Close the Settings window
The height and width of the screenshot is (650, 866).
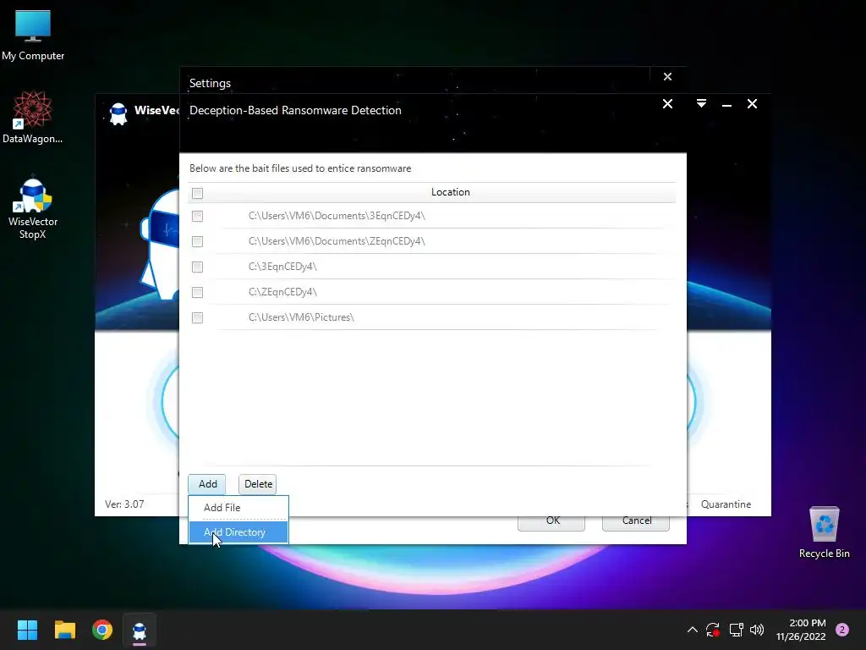point(667,77)
